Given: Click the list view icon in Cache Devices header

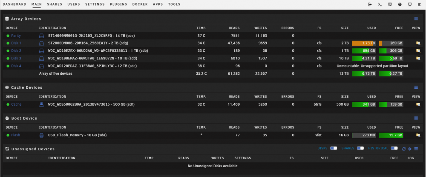Looking at the screenshot, I should point(416,87).
